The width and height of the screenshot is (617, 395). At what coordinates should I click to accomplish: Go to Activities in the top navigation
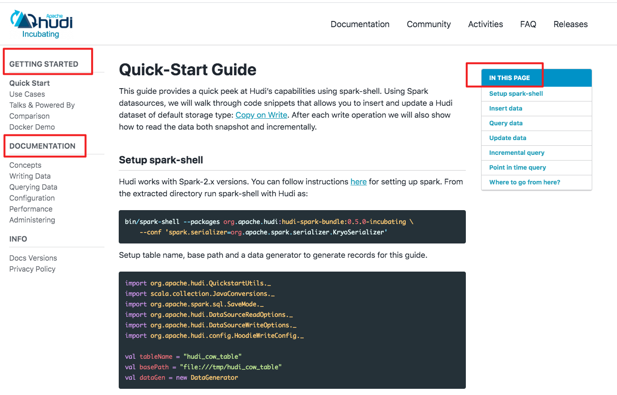pyautogui.click(x=485, y=24)
